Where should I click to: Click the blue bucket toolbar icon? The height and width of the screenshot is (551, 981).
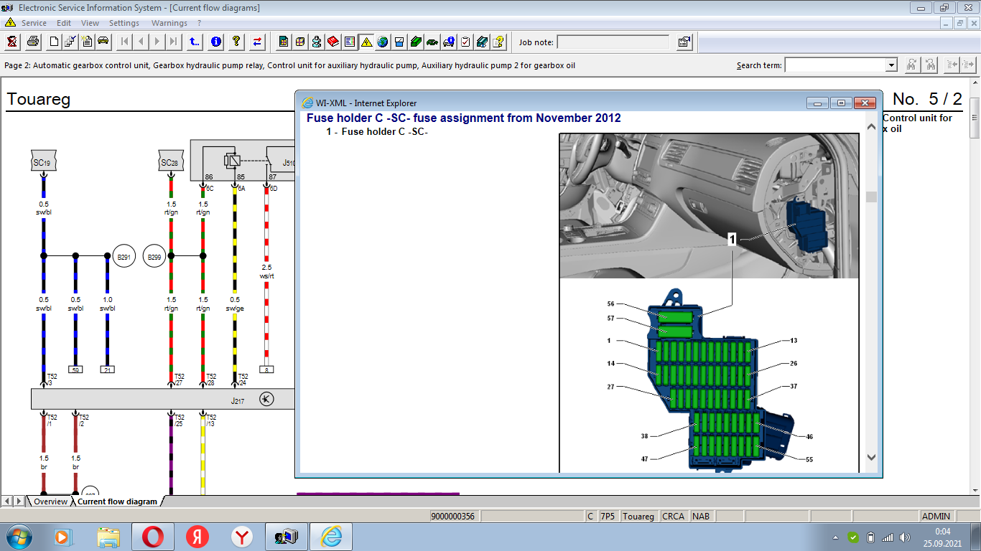[x=399, y=42]
